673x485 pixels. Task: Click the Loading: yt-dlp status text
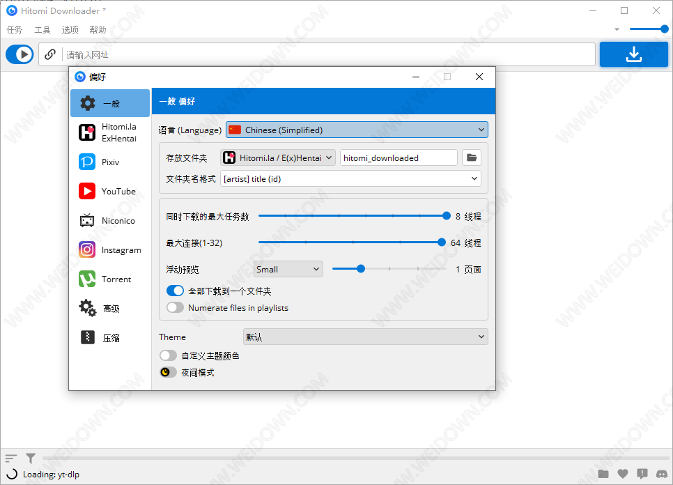click(x=51, y=475)
